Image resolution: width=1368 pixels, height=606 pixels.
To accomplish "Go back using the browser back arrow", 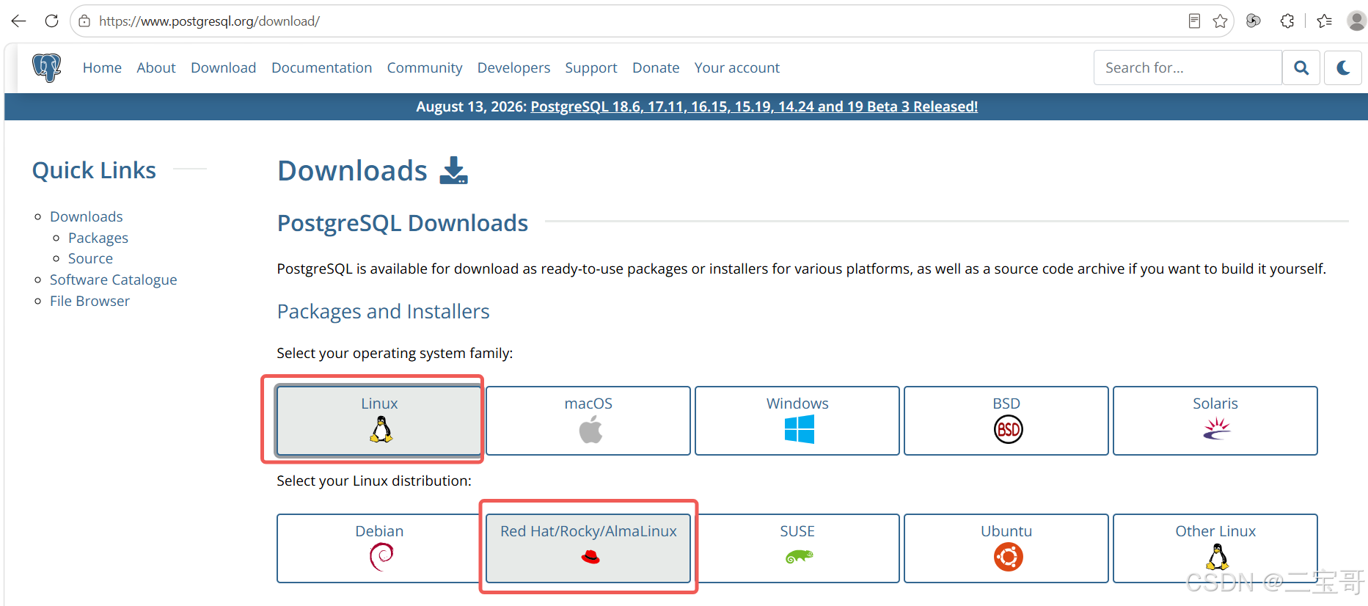I will click(19, 21).
